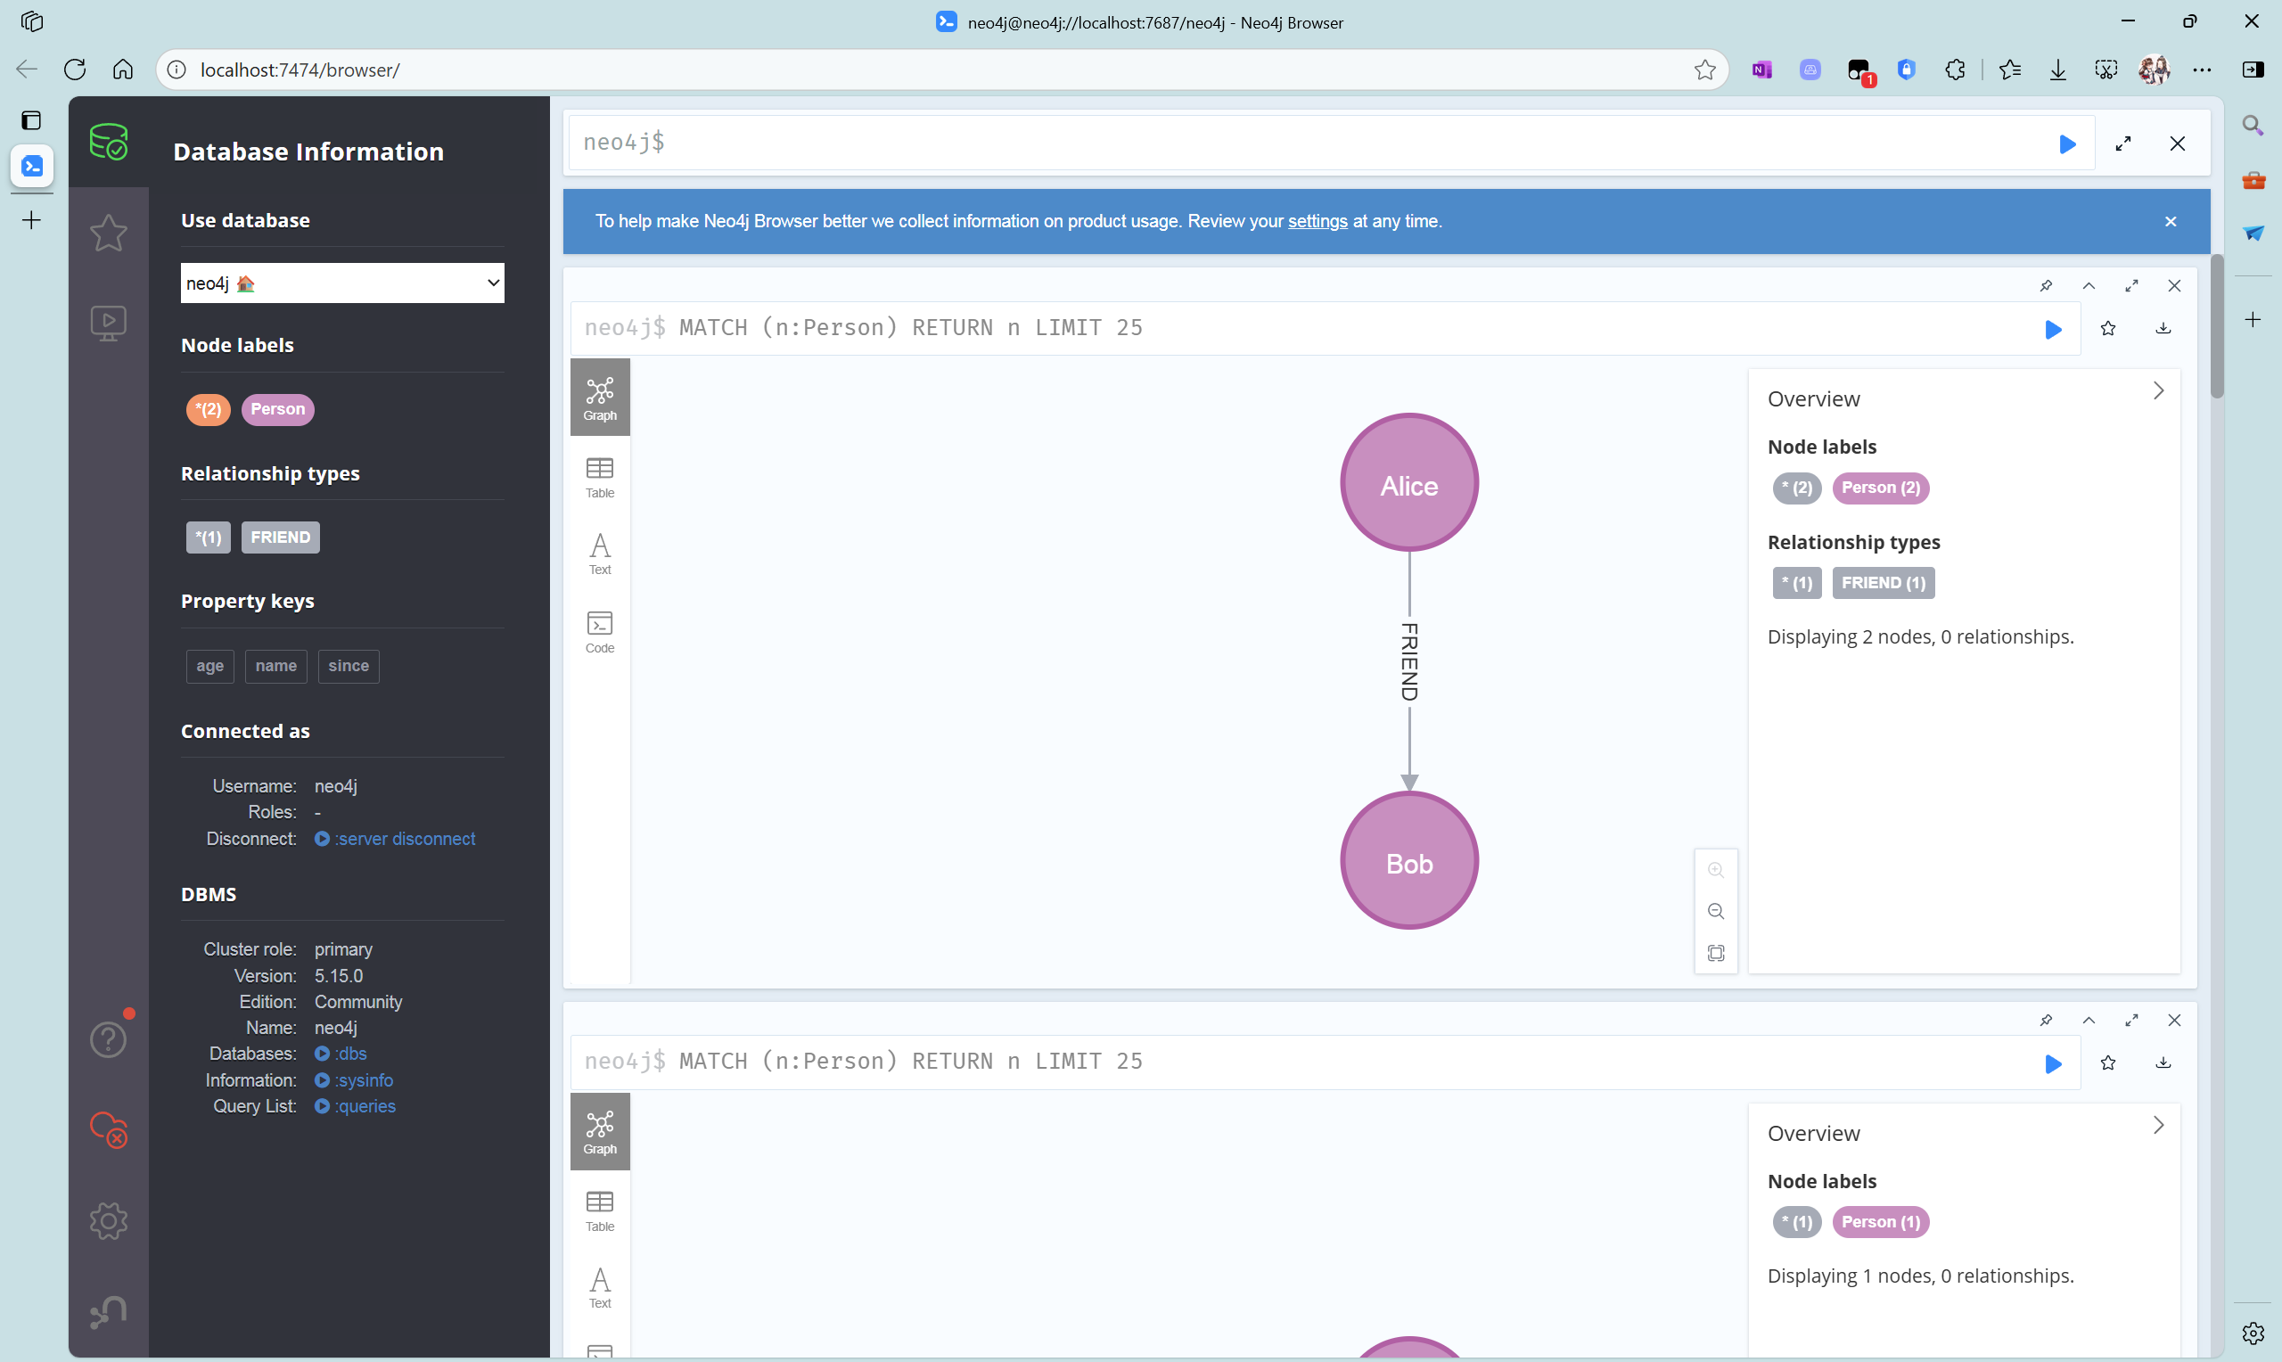
Task: Select the Alice node
Action: click(x=1409, y=483)
